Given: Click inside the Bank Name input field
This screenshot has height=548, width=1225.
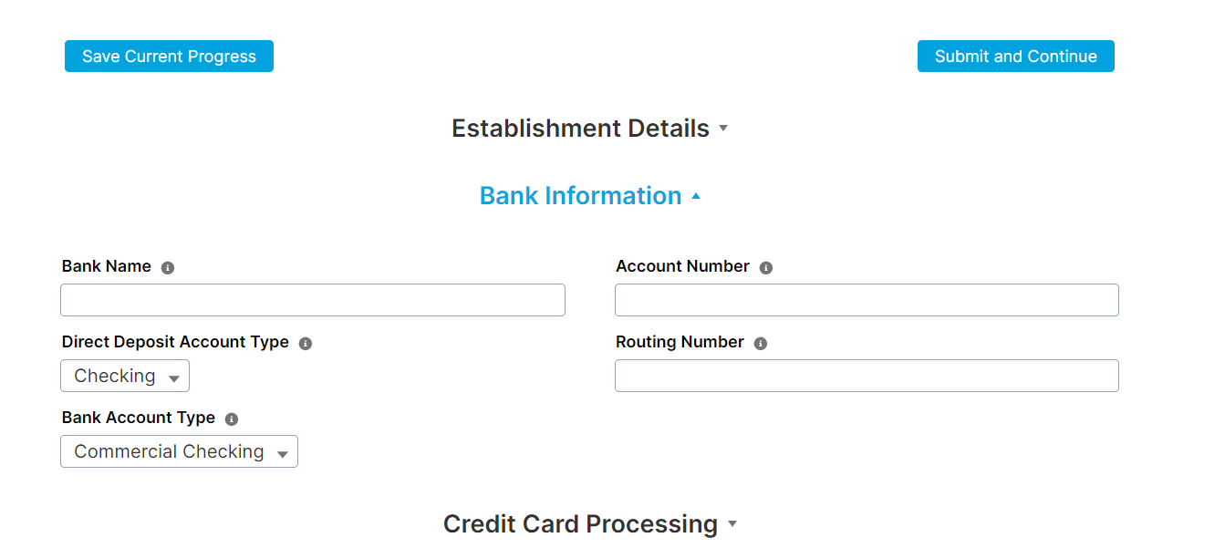Looking at the screenshot, I should click(313, 300).
